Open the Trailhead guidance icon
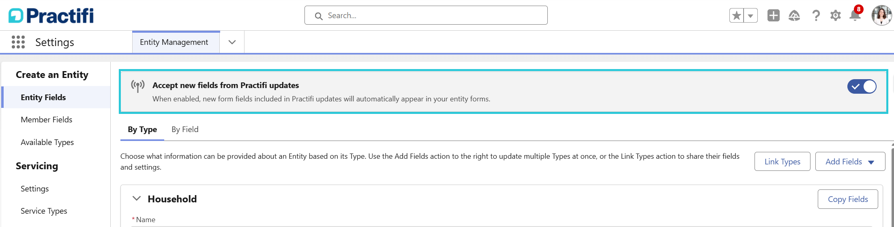894x227 pixels. pos(794,16)
